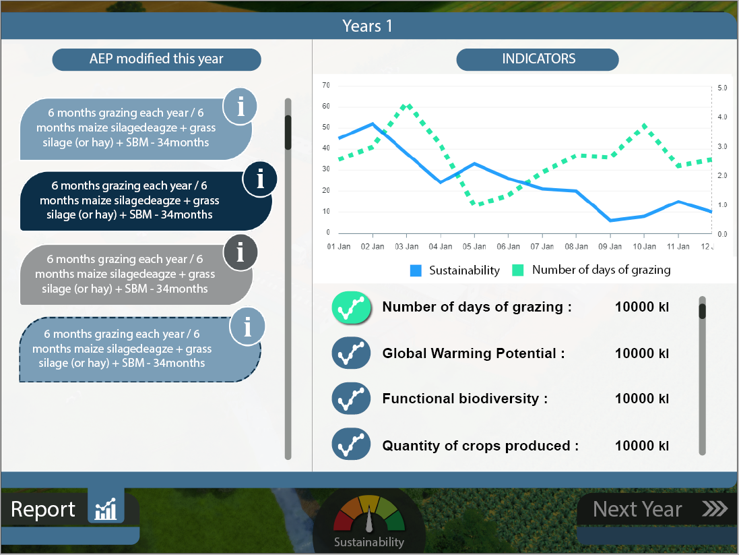Select the dark navy AEP practice card
The height and width of the screenshot is (555, 739).
point(129,200)
